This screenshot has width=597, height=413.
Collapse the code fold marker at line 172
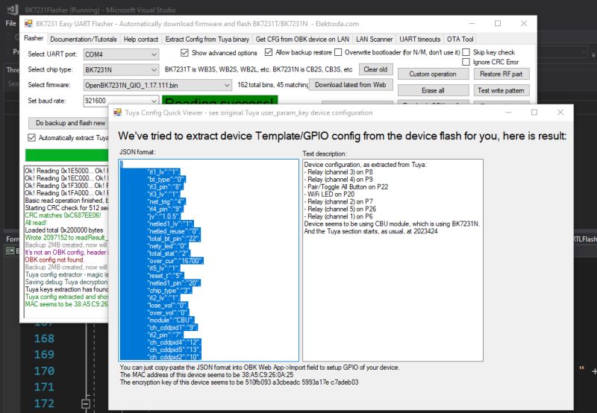click(86, 404)
